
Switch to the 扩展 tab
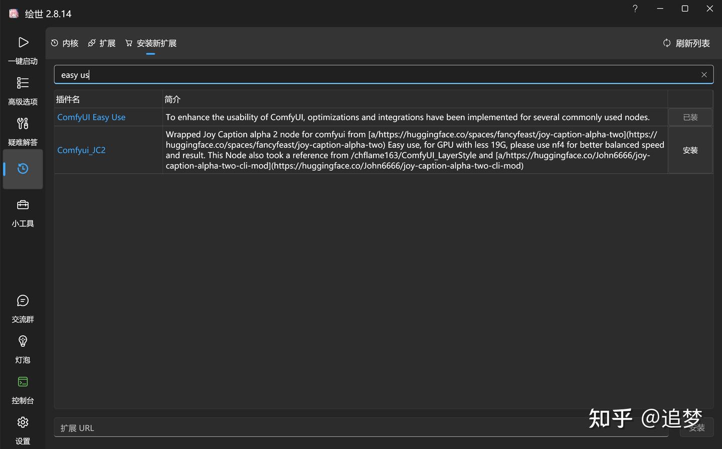click(102, 44)
